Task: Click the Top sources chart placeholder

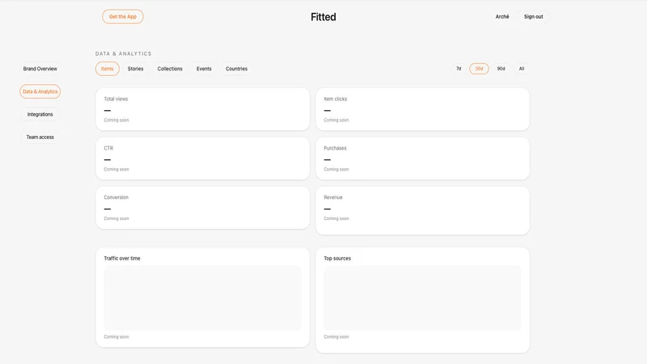Action: [422, 298]
